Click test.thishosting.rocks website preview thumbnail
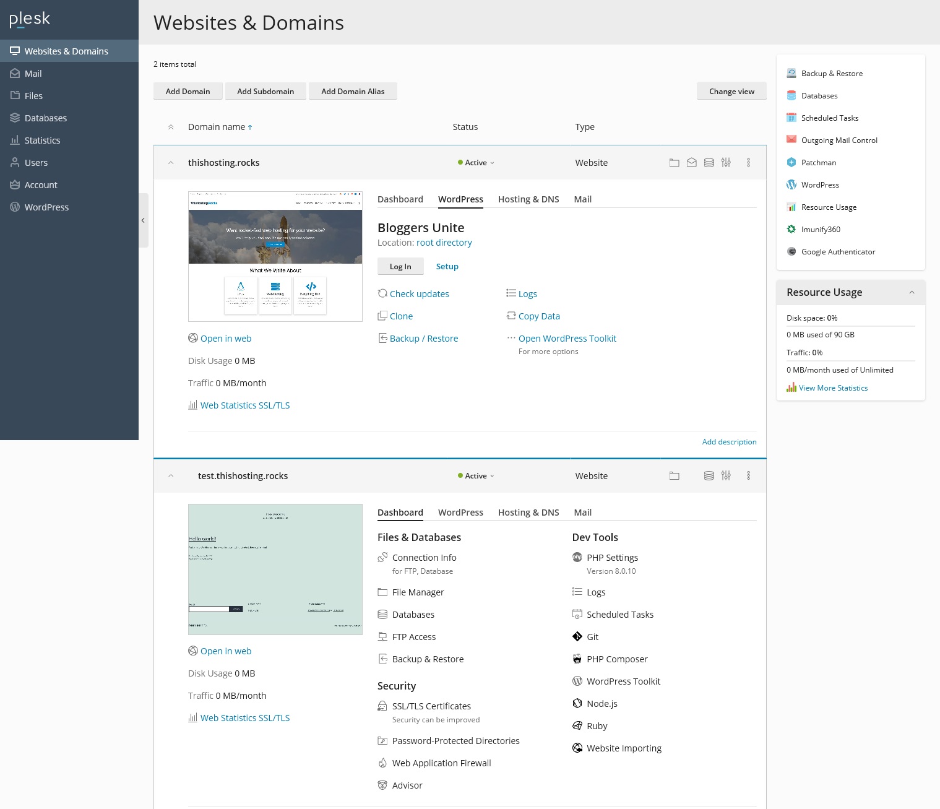This screenshot has height=809, width=940. pyautogui.click(x=275, y=569)
